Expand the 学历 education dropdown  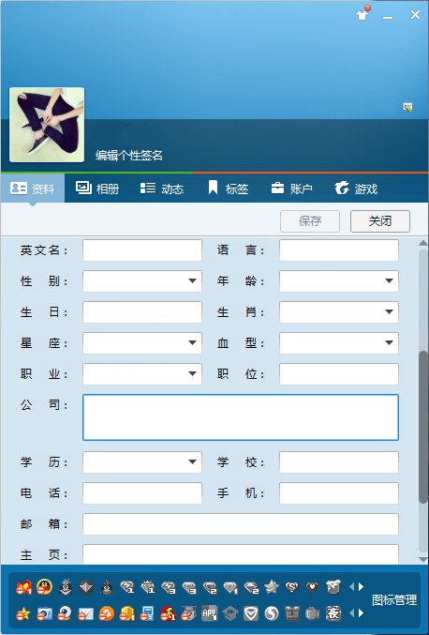tap(142, 462)
